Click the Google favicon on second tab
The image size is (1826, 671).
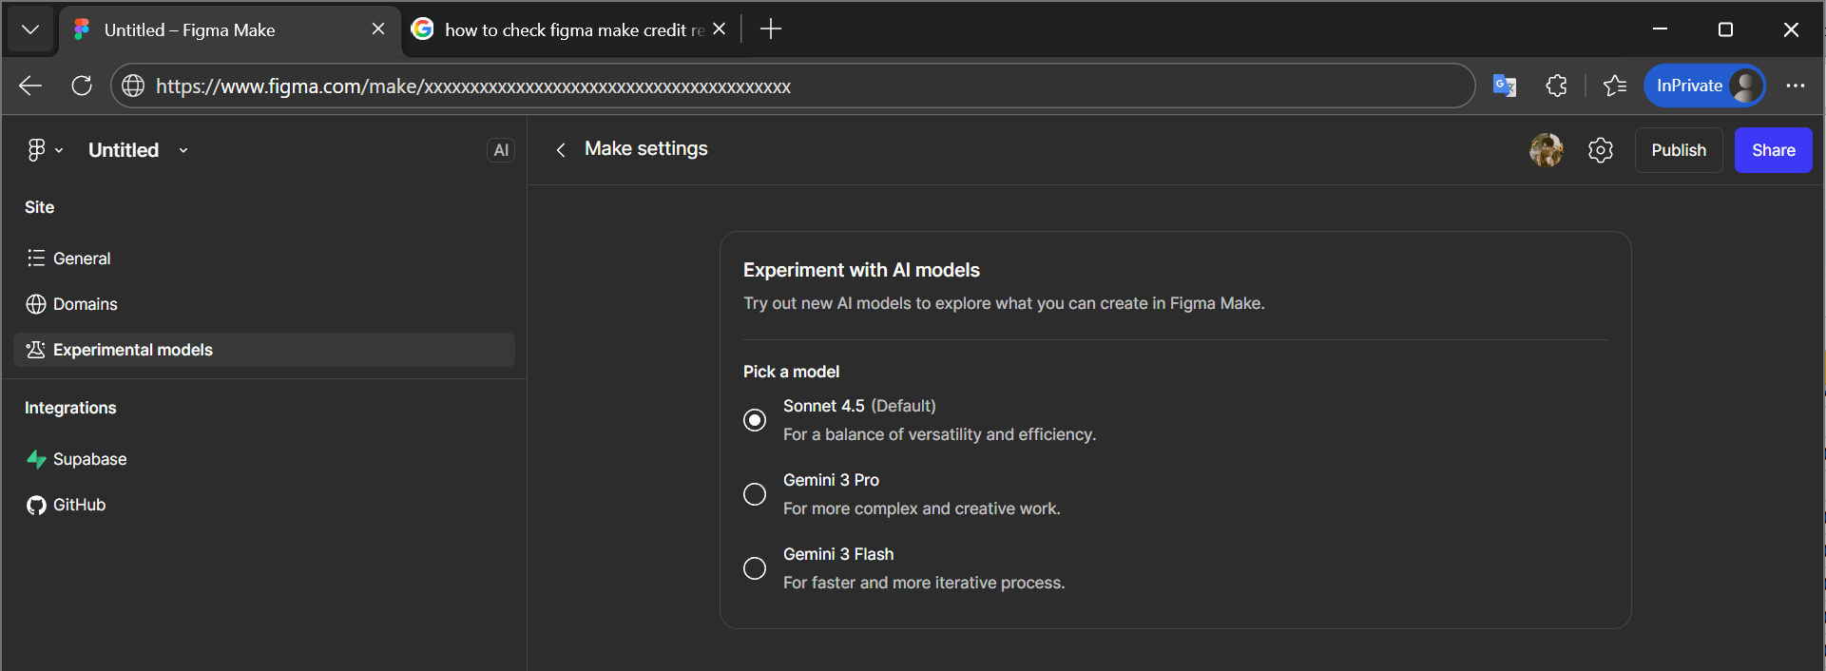tap(423, 29)
